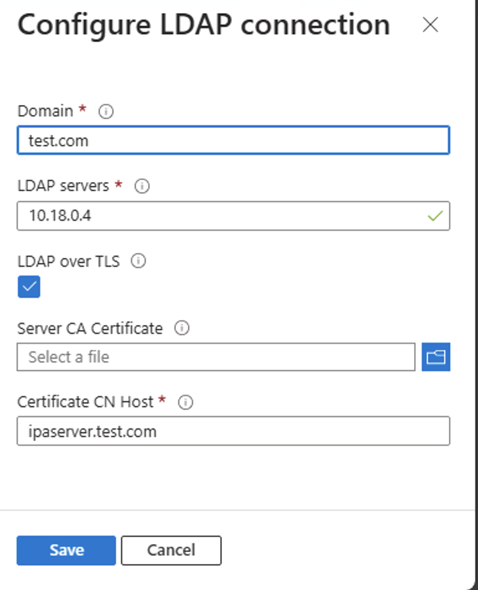The width and height of the screenshot is (478, 590).
Task: Click the LDAP servers info icon
Action: click(142, 186)
